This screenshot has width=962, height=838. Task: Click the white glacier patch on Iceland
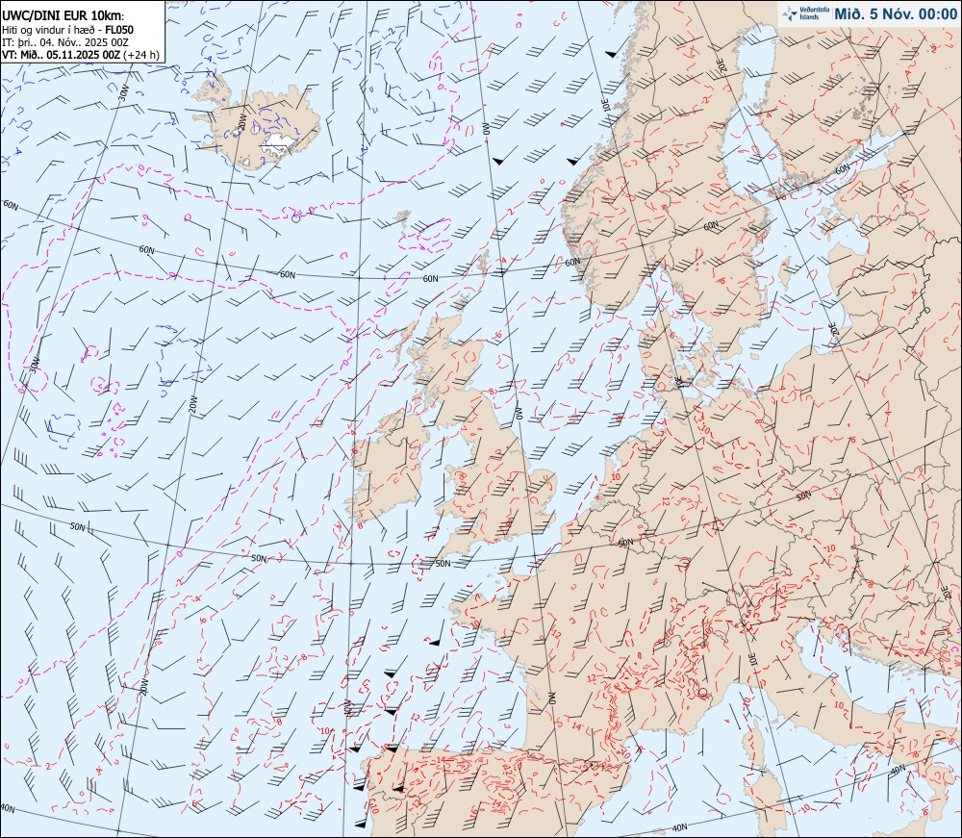277,143
